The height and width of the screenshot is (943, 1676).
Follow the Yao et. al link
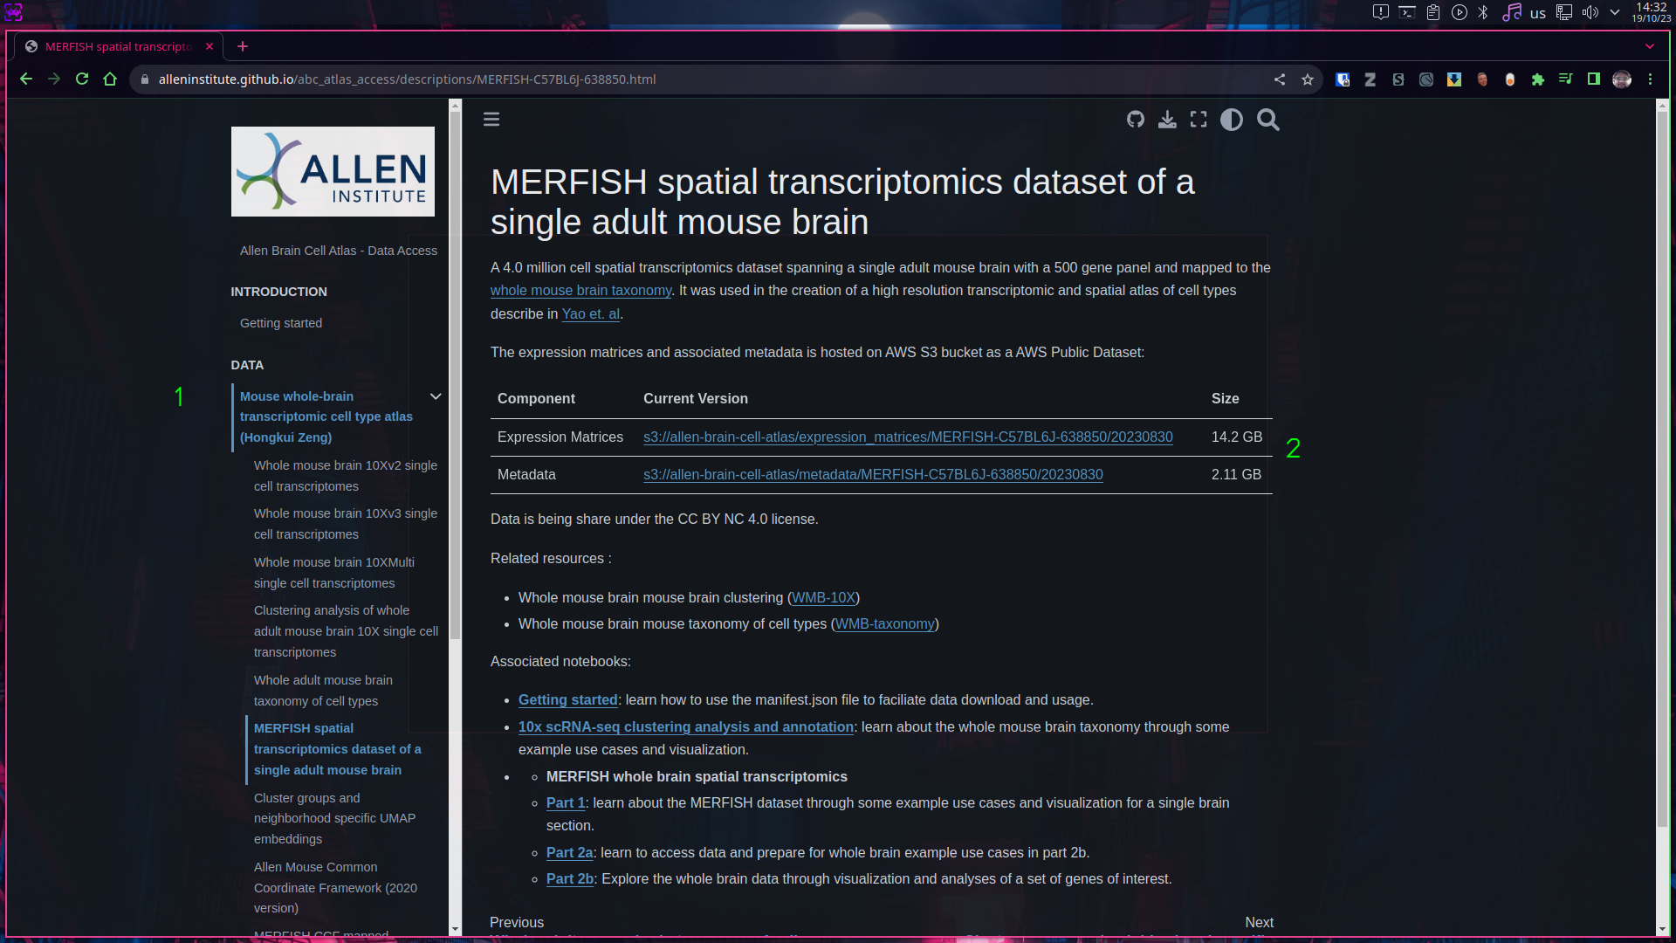point(590,313)
